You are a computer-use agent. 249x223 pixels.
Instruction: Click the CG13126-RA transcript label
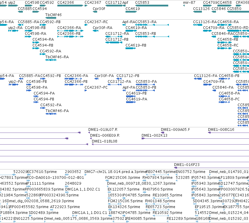click(x=205, y=22)
